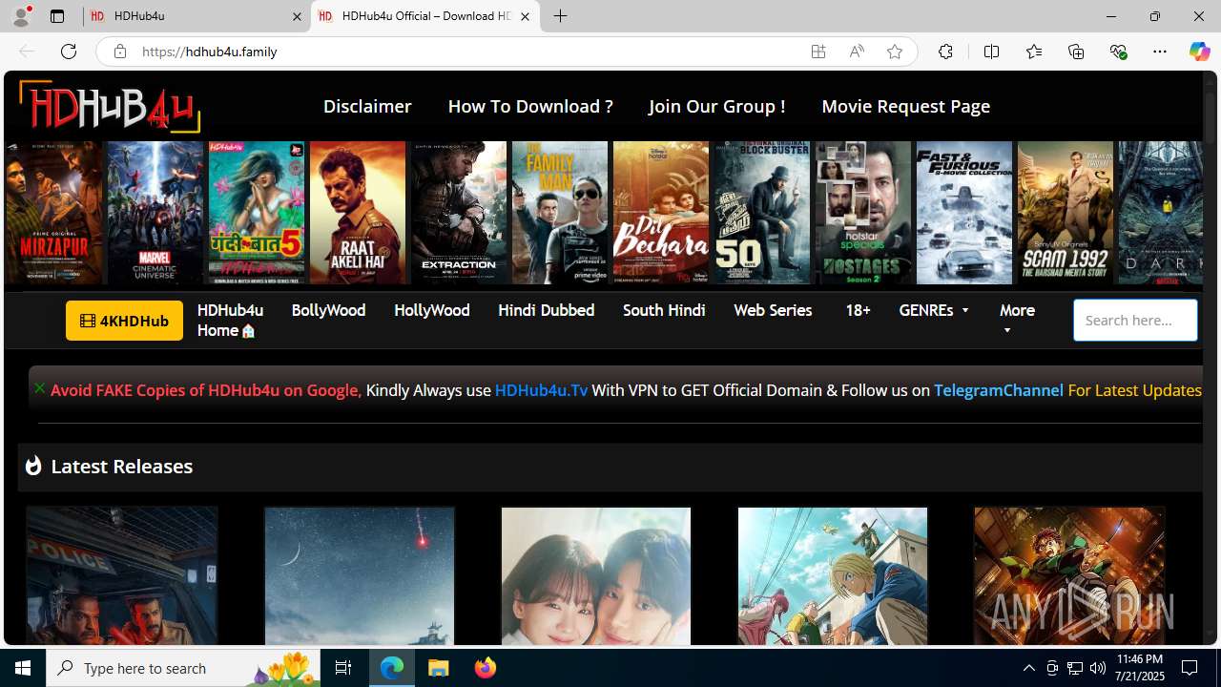Close the HDHub4u Official tab

tap(525, 16)
